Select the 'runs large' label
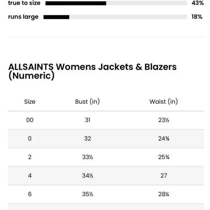This screenshot has width=210, height=210. click(x=23, y=17)
